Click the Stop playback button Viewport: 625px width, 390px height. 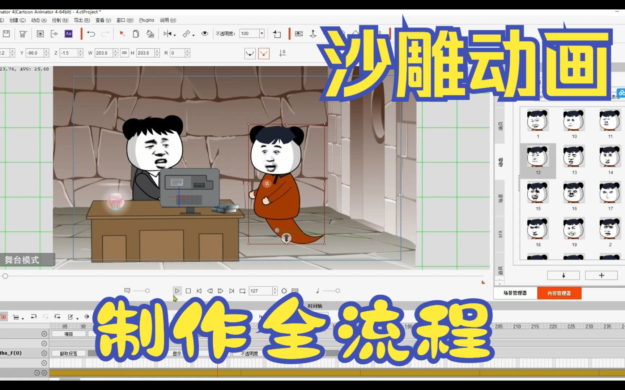[188, 291]
